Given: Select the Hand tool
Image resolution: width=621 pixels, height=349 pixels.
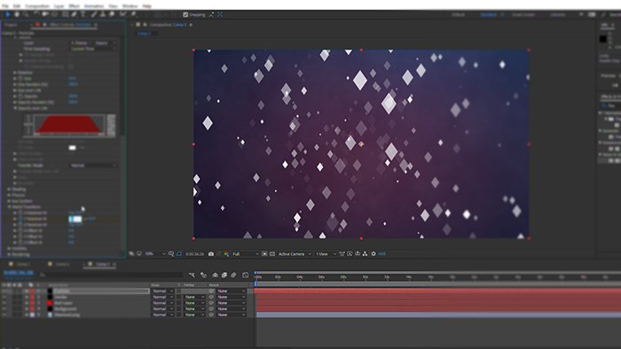Looking at the screenshot, I should click(17, 14).
